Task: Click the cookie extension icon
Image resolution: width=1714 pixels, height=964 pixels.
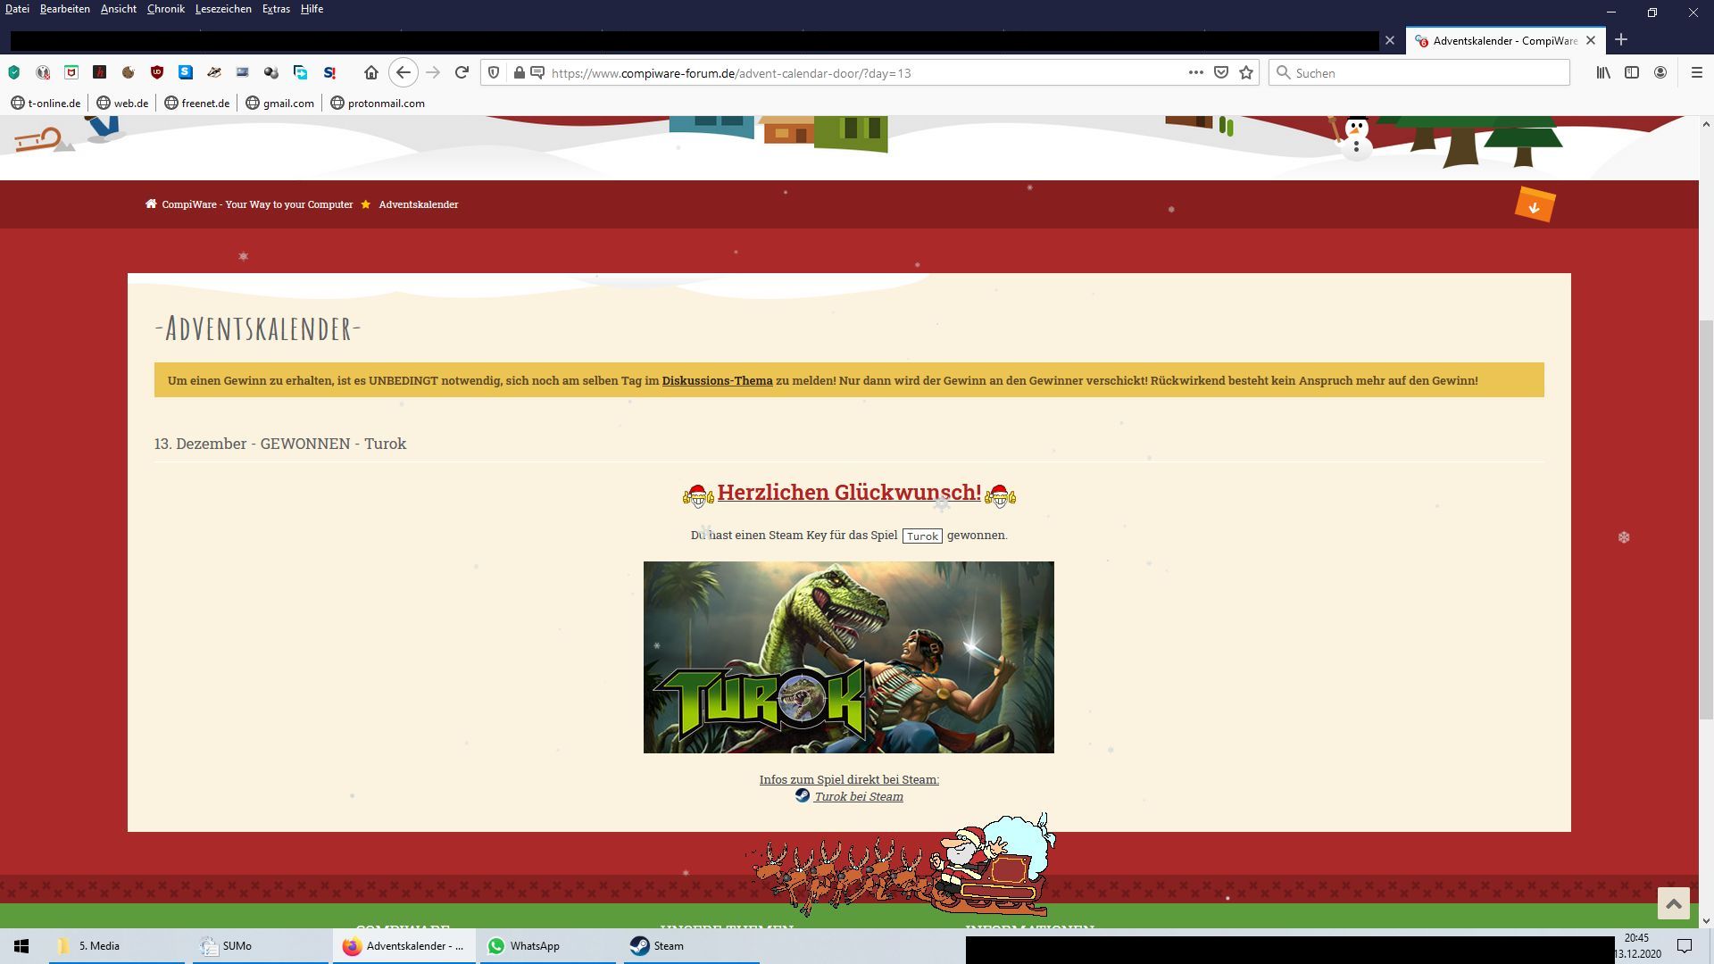Action: coord(129,72)
